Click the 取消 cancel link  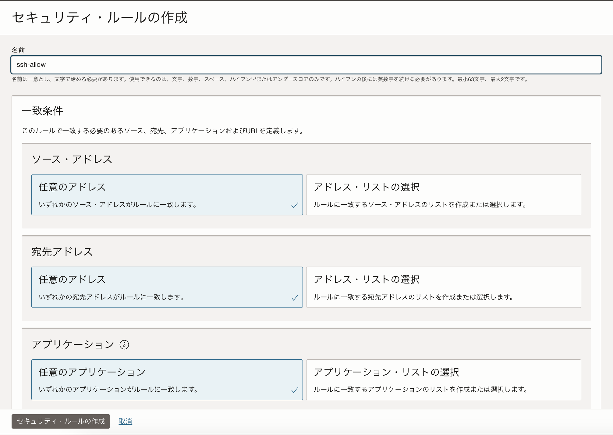pyautogui.click(x=125, y=421)
